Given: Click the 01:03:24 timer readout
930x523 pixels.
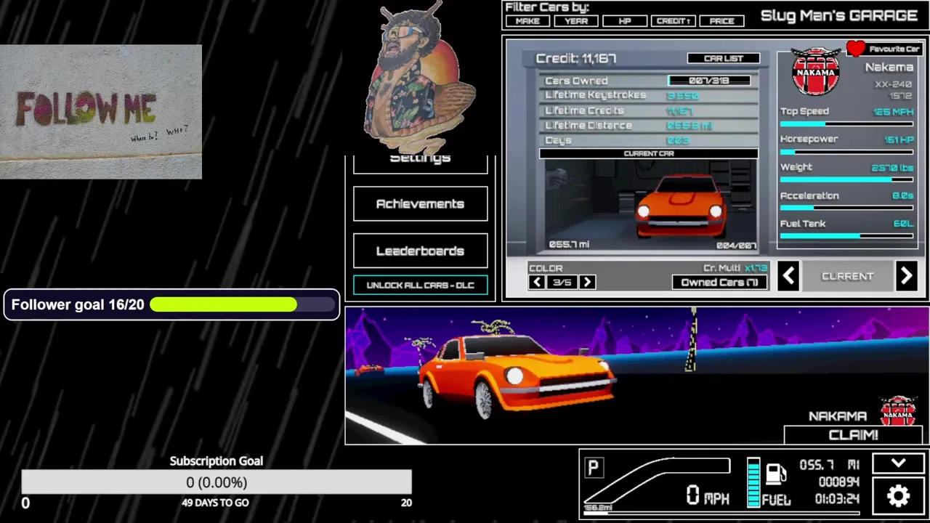Looking at the screenshot, I should click(837, 499).
